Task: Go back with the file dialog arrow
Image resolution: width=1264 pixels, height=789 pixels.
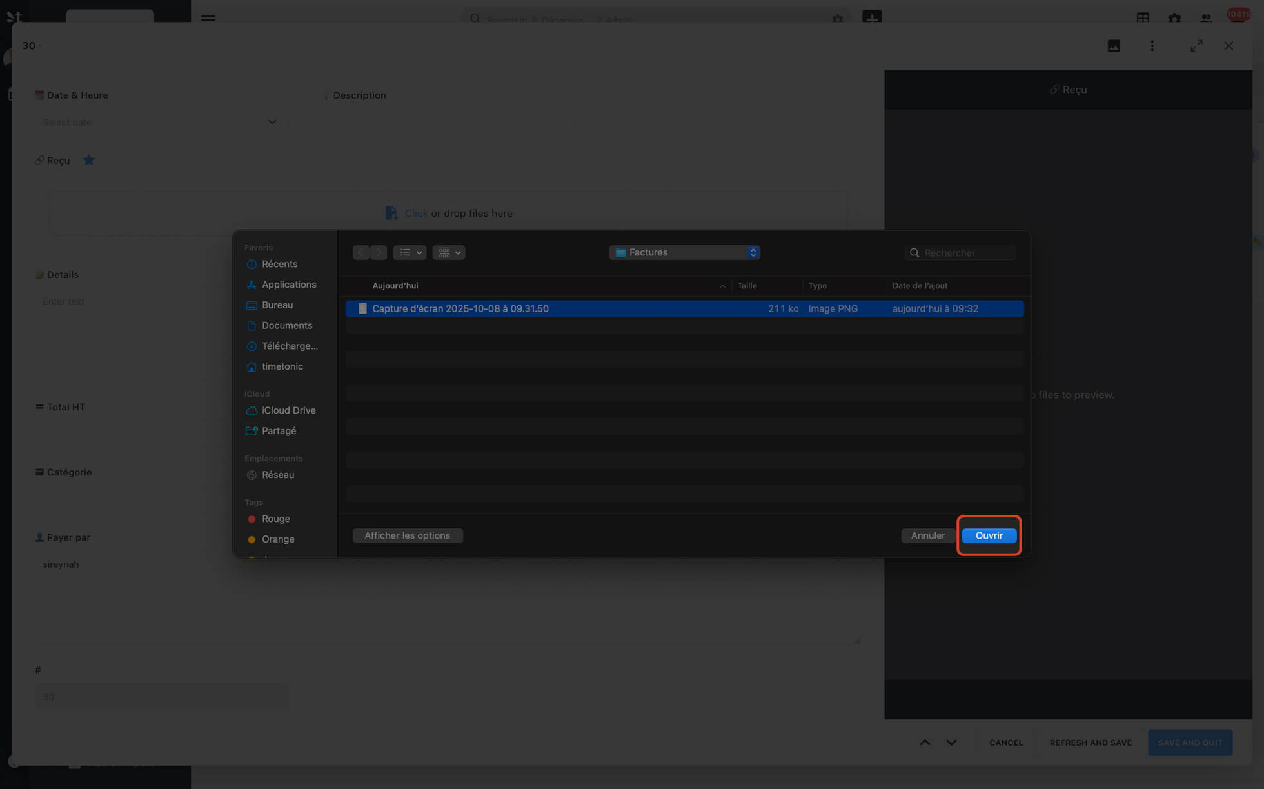Action: pyautogui.click(x=361, y=252)
